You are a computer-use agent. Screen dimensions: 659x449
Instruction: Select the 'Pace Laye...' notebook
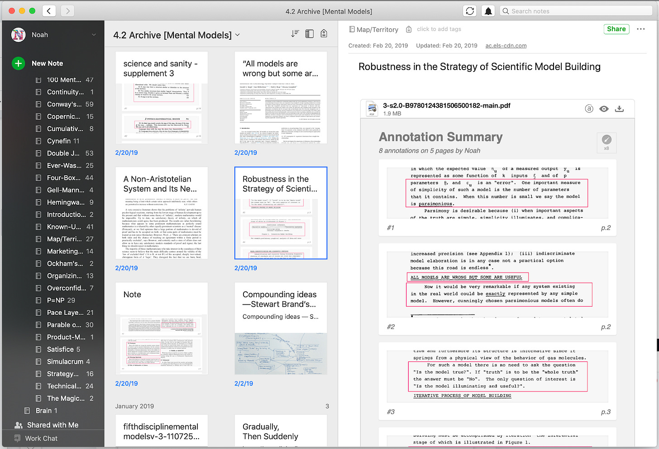[65, 313]
